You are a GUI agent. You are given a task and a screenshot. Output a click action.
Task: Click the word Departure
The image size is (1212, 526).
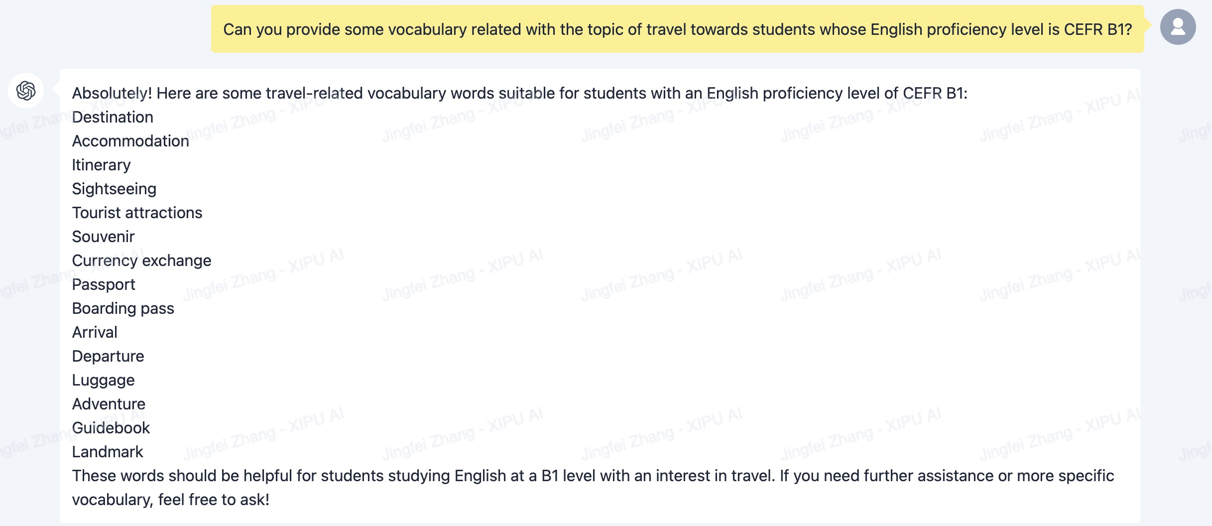coord(108,356)
